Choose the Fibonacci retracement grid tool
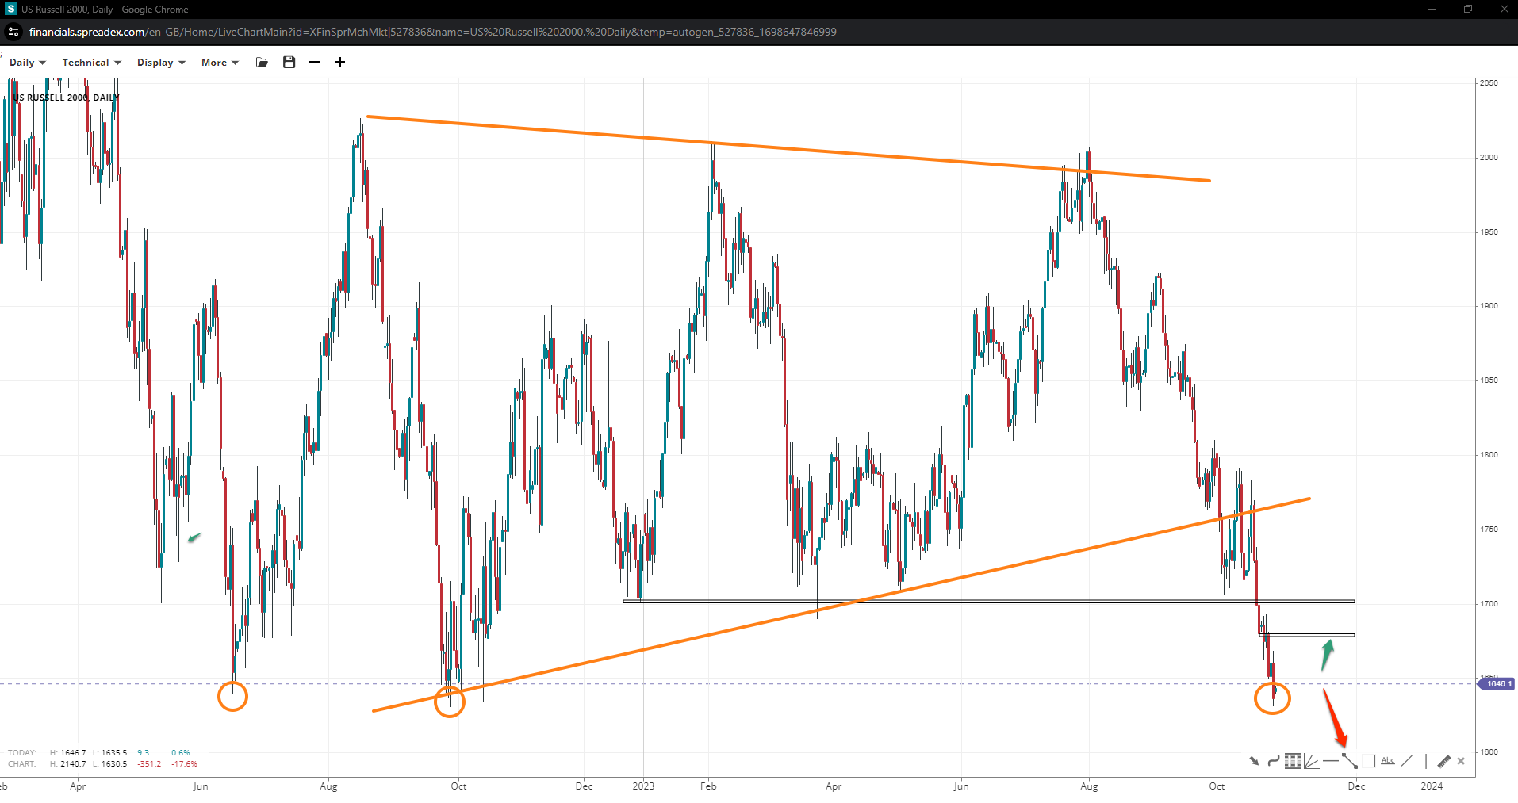The image size is (1518, 803). pos(1293,761)
